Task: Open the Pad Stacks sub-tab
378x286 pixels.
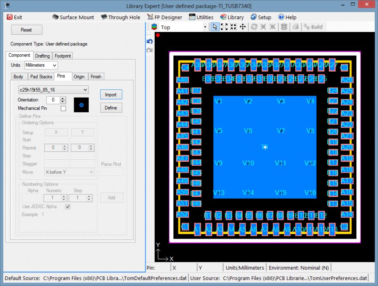Action: (x=41, y=76)
